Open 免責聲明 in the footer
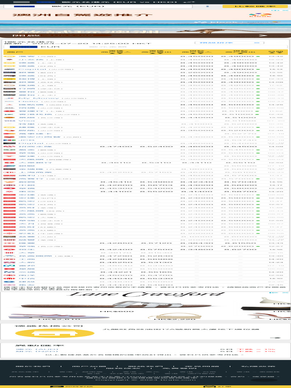Screen dimensions: 291x388 click(180, 369)
